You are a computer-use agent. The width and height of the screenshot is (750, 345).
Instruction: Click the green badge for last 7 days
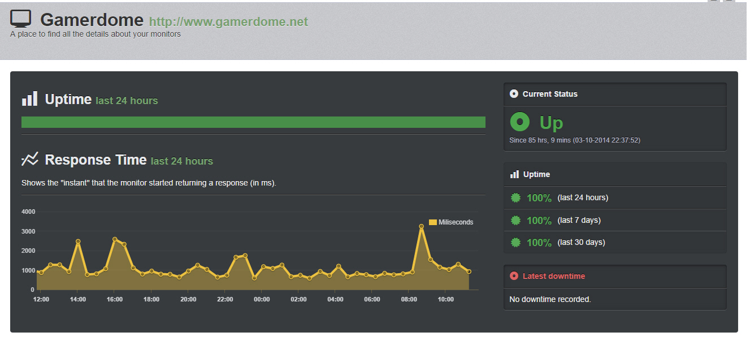tap(515, 220)
